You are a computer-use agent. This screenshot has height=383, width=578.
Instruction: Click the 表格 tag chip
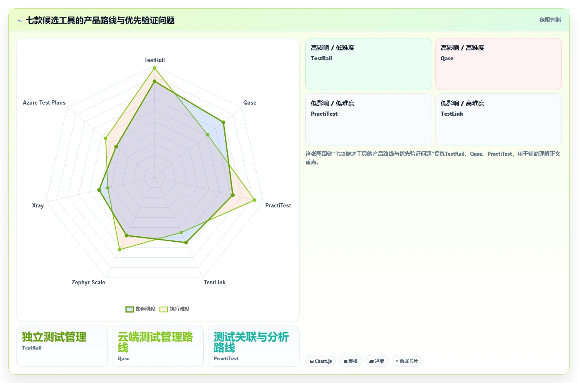(351, 361)
